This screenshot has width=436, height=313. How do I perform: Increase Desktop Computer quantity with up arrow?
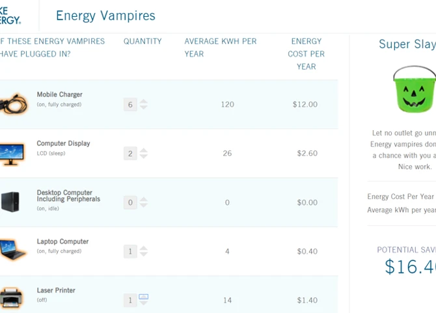pyautogui.click(x=144, y=199)
